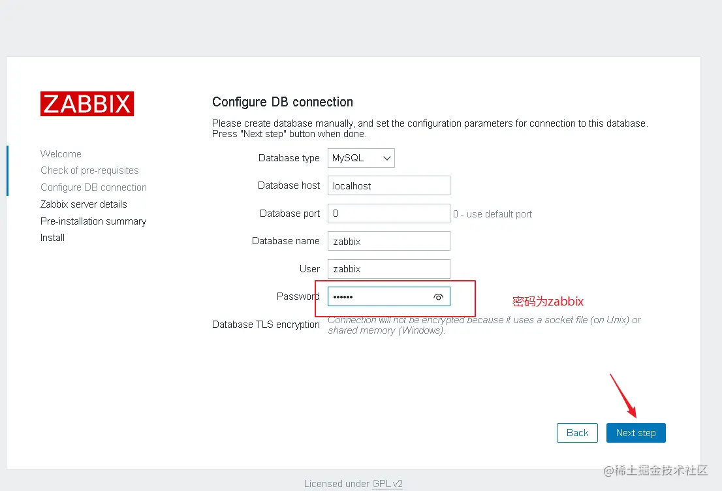
Task: Click the ZABBIX logo
Action: 87,104
